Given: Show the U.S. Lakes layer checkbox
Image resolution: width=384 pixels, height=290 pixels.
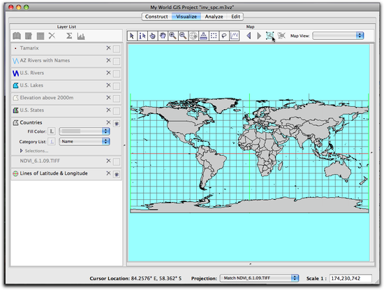Looking at the screenshot, I should pos(117,86).
